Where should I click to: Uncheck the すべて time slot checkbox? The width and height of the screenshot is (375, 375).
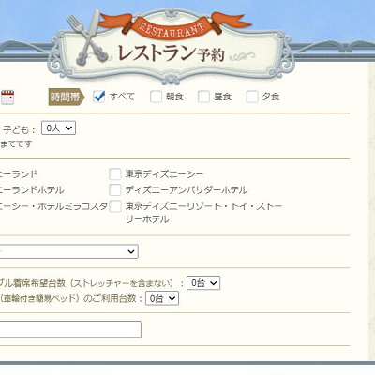click(x=99, y=97)
